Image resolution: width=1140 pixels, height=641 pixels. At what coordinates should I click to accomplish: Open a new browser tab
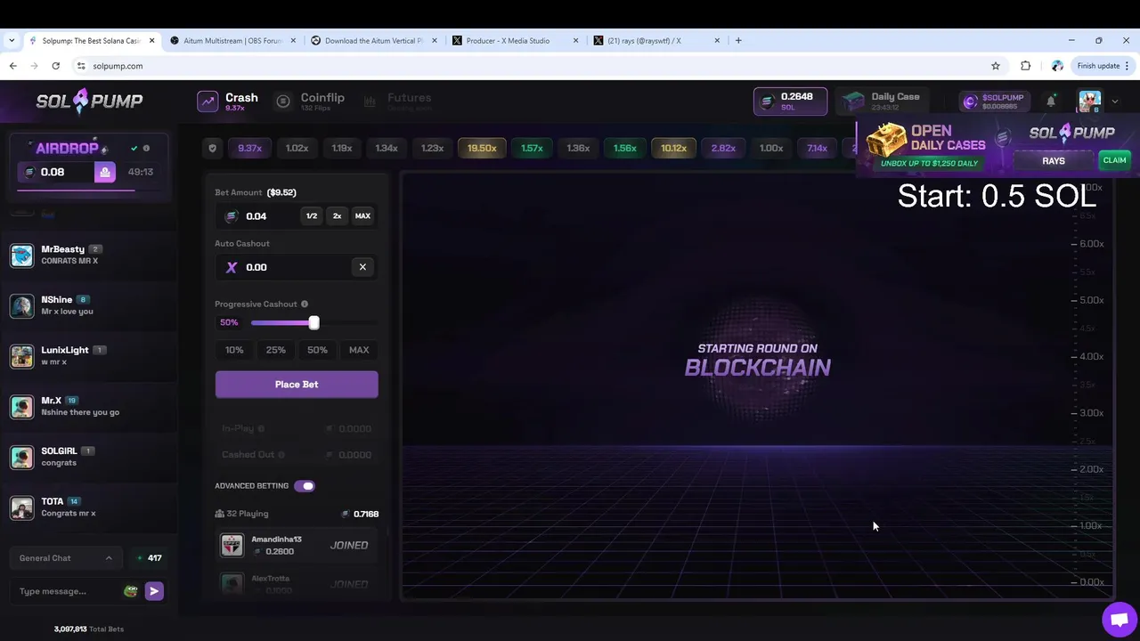pos(738,40)
